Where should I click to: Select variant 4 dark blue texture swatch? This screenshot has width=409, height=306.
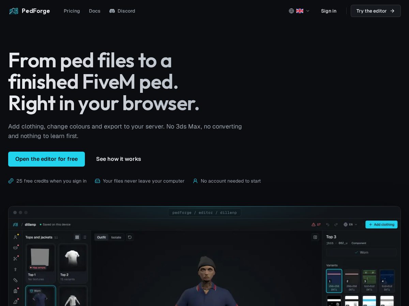[387, 281]
